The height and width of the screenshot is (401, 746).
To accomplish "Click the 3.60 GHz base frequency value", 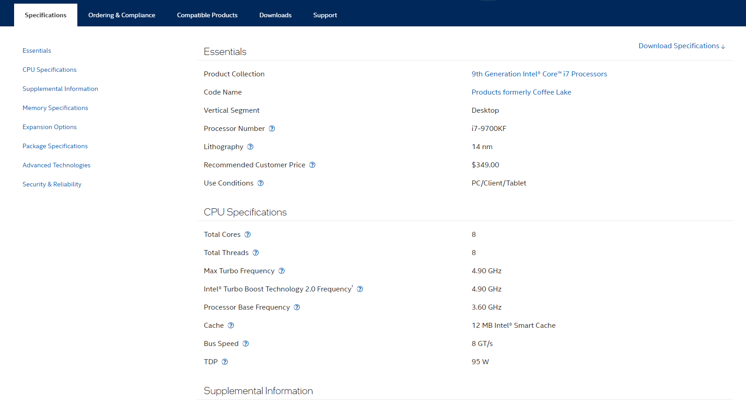I will coord(487,307).
